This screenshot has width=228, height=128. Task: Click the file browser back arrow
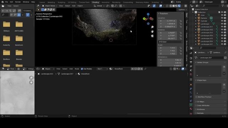point(3,11)
